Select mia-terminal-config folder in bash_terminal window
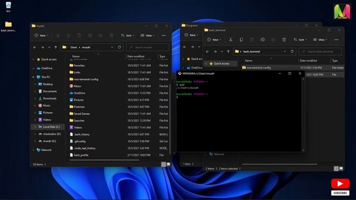 (x=259, y=68)
